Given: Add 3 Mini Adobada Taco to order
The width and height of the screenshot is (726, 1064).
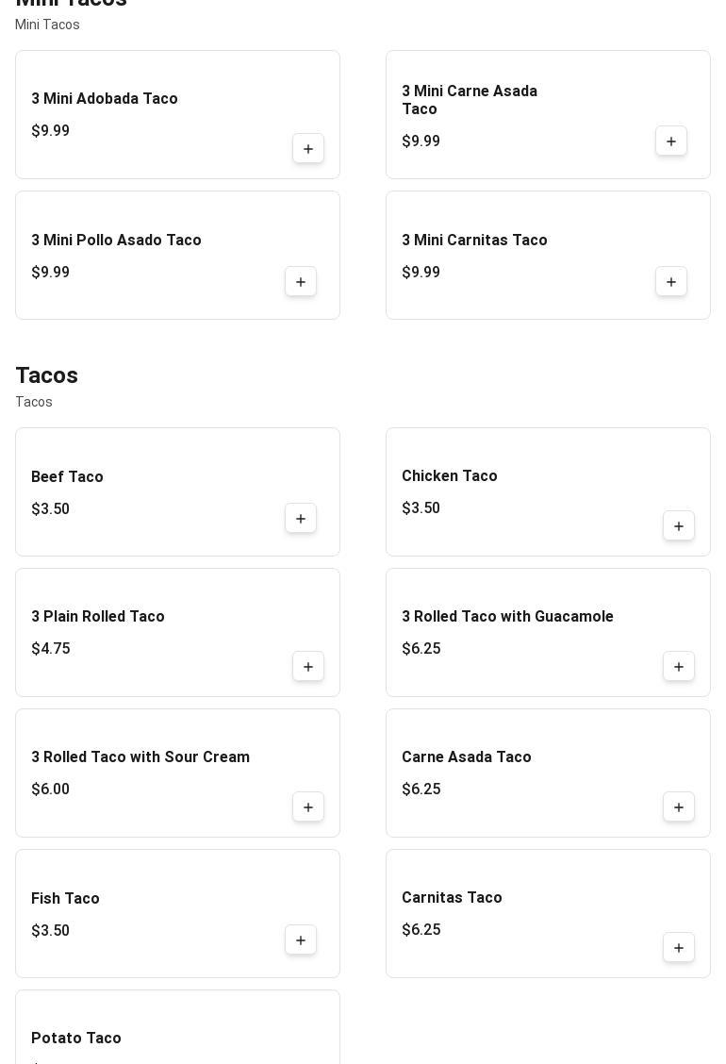Looking at the screenshot, I should (x=308, y=149).
